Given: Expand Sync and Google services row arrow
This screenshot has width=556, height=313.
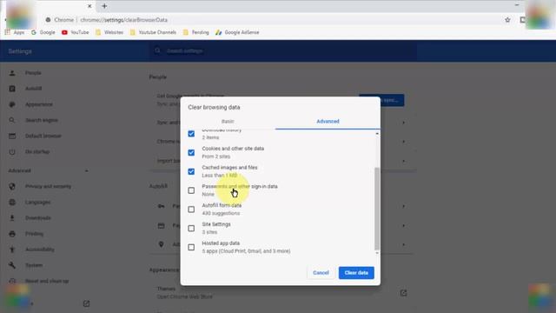Looking at the screenshot, I should (x=403, y=123).
